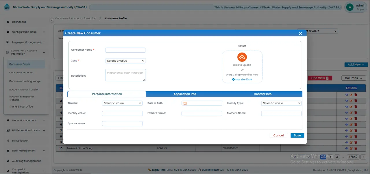370x174 pixels.
Task: Toggle view eye icon in row 9
Action: pos(347,142)
